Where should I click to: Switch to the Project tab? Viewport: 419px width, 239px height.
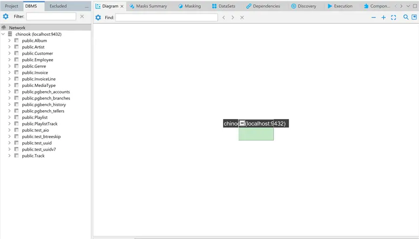11,6
